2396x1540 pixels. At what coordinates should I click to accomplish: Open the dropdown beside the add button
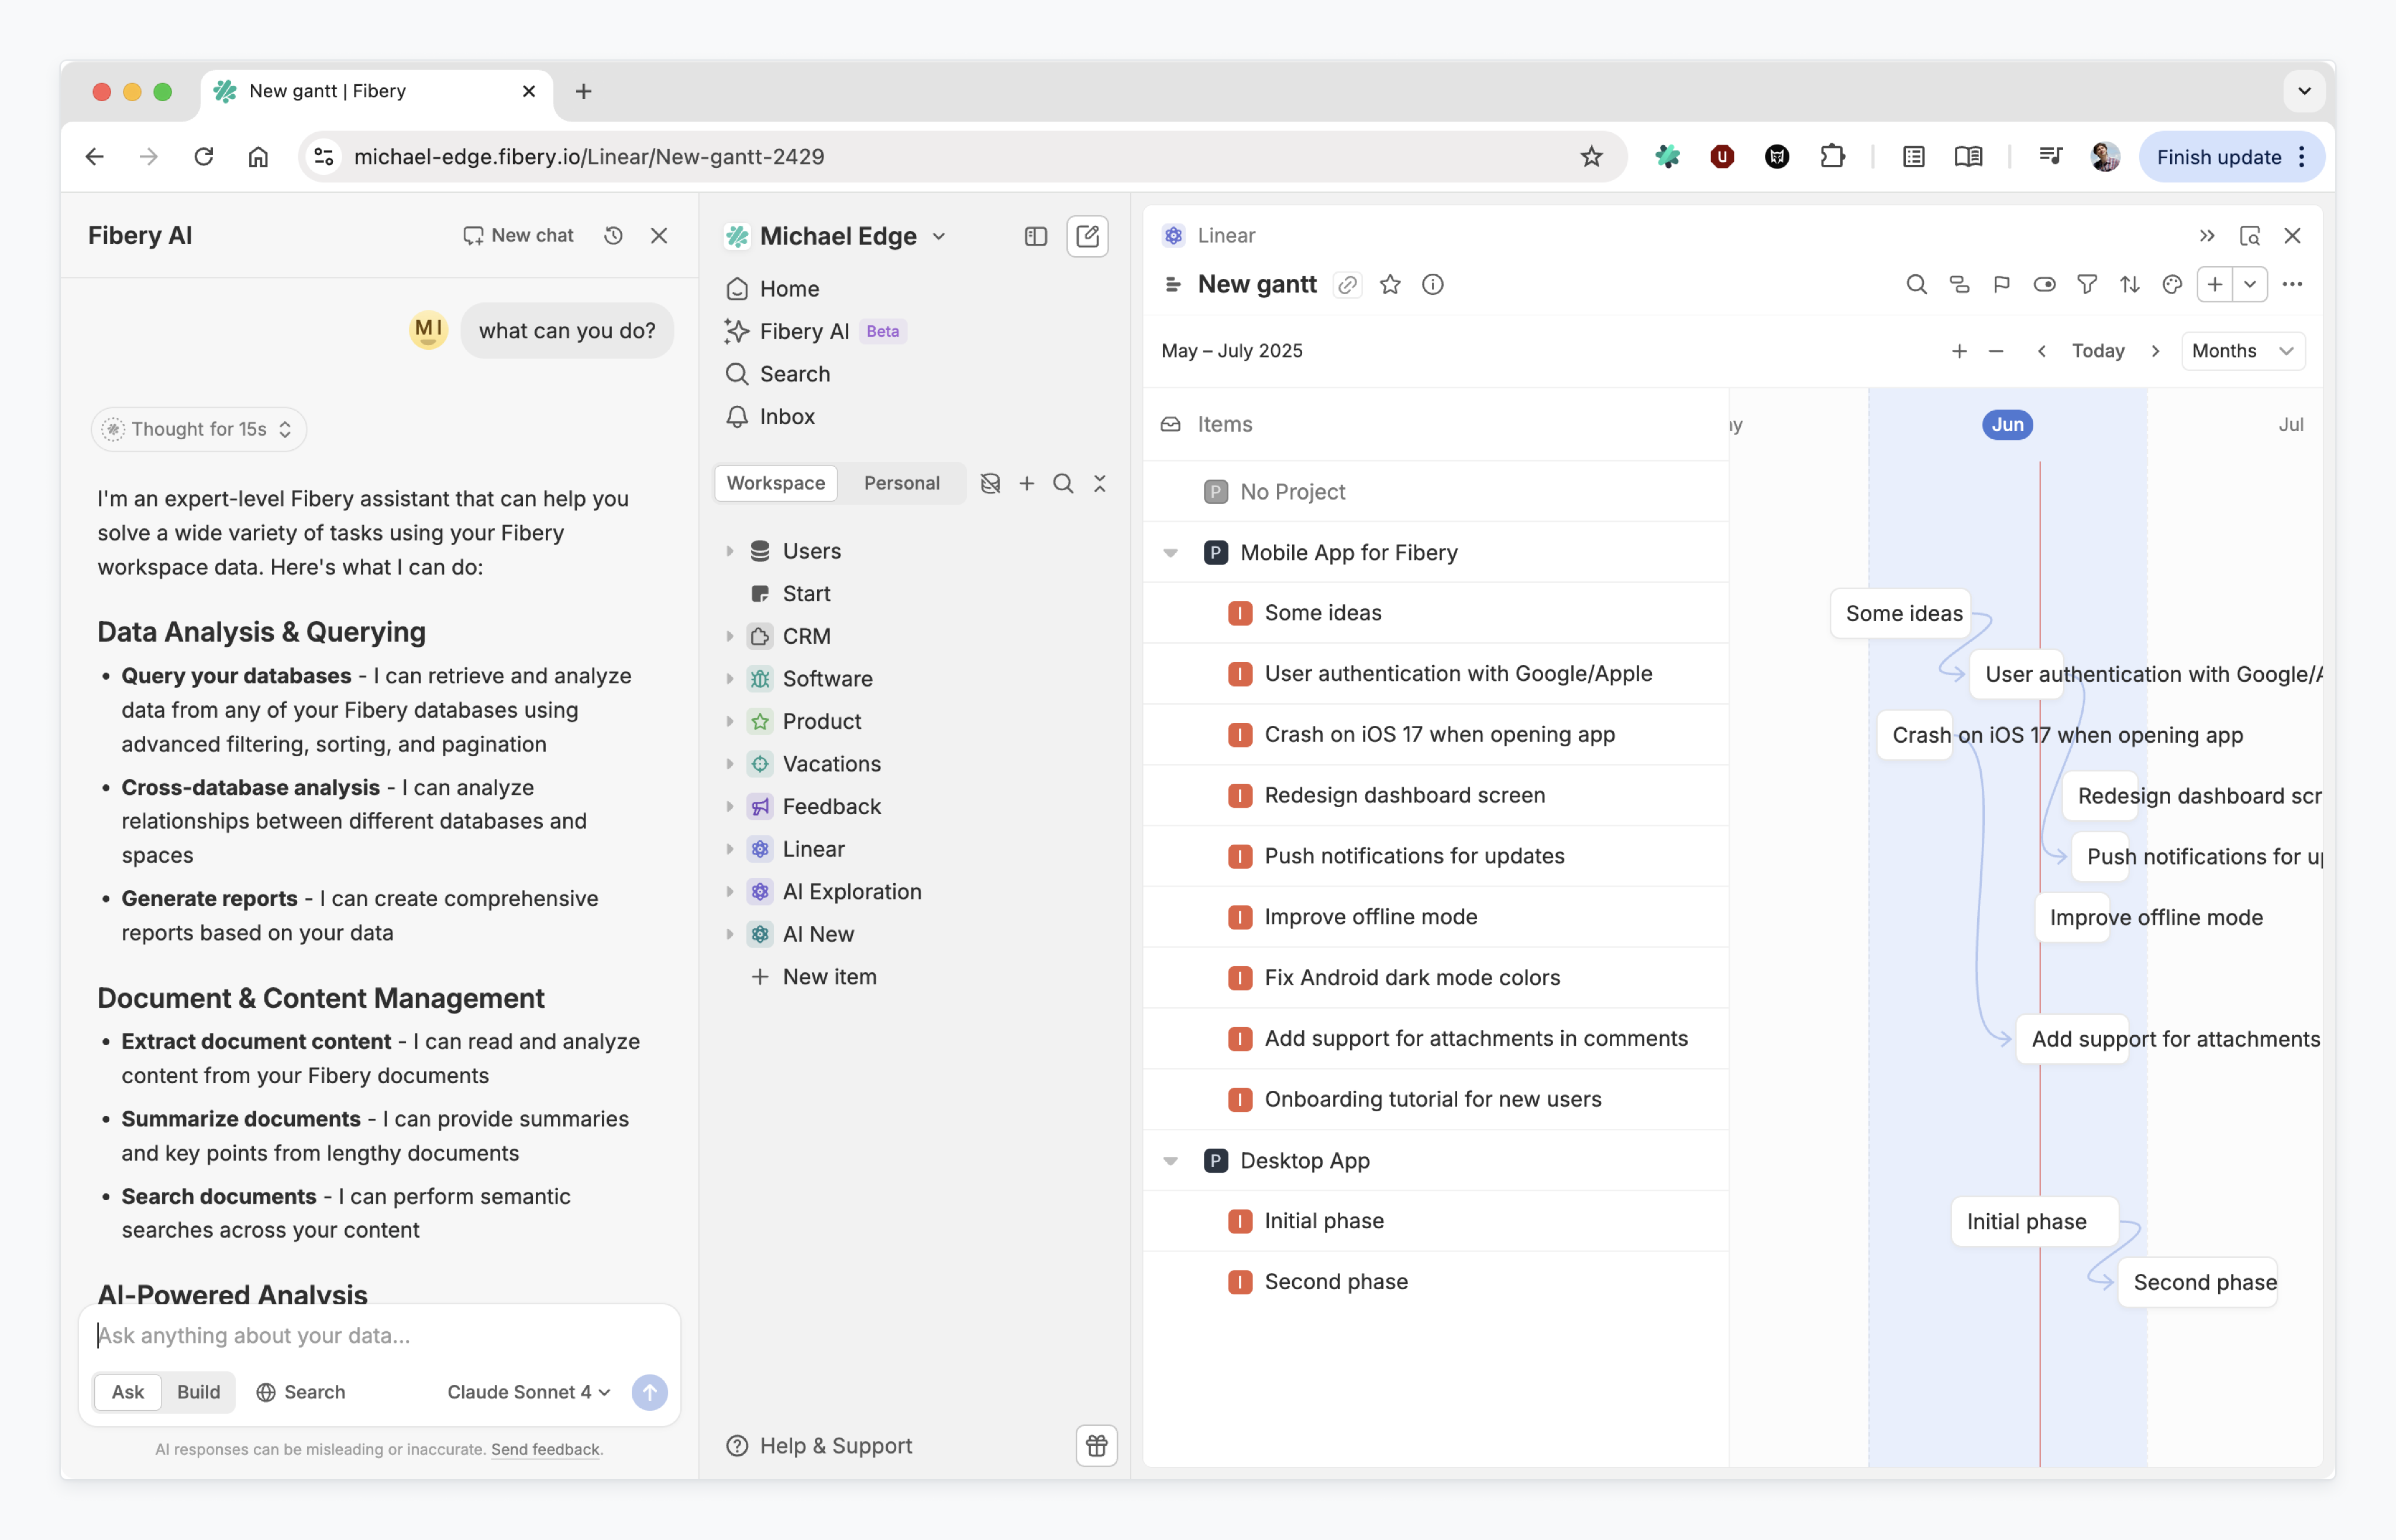coord(2250,285)
